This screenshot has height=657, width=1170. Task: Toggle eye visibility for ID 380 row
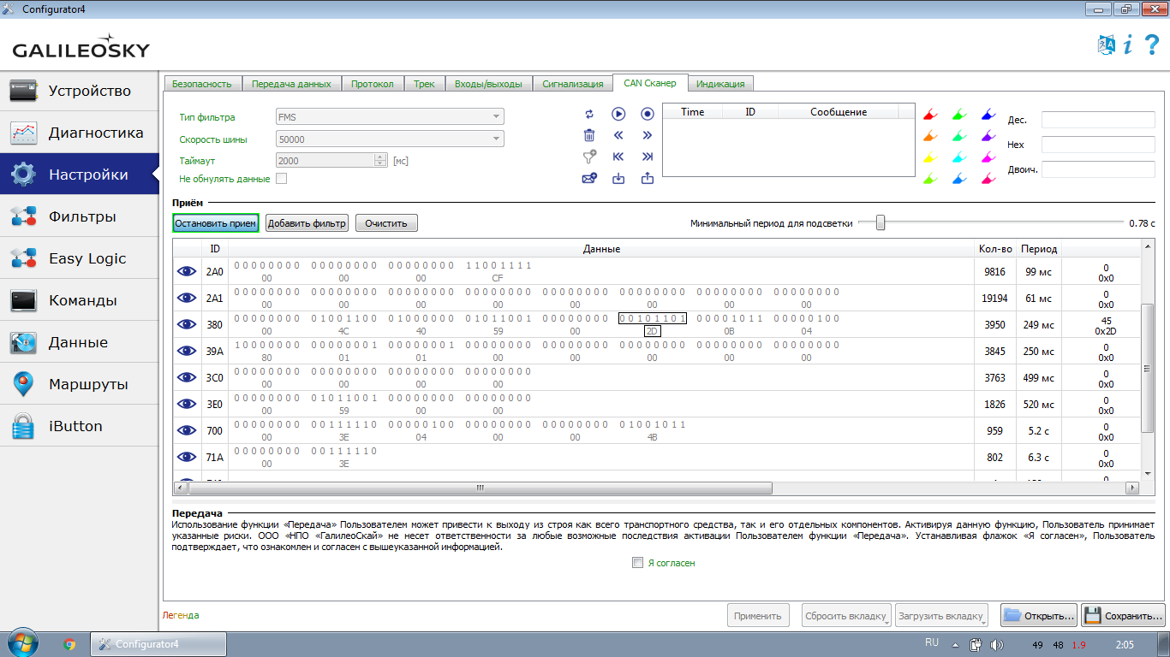point(186,324)
